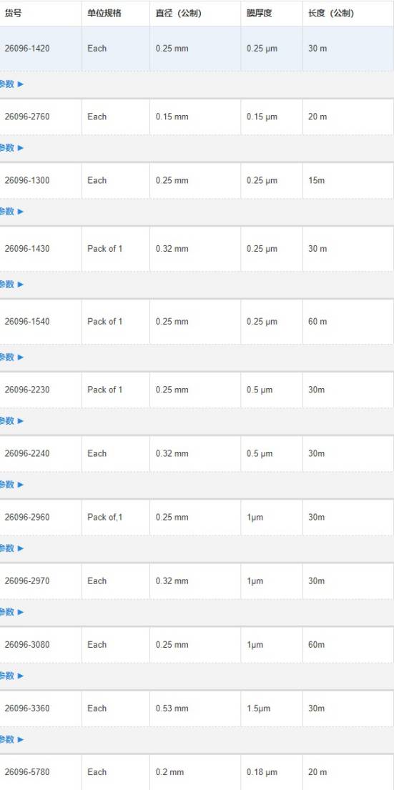Expand 参数 arrow under item 26096-1300
Screen dimensions: 394x790
click(11, 212)
